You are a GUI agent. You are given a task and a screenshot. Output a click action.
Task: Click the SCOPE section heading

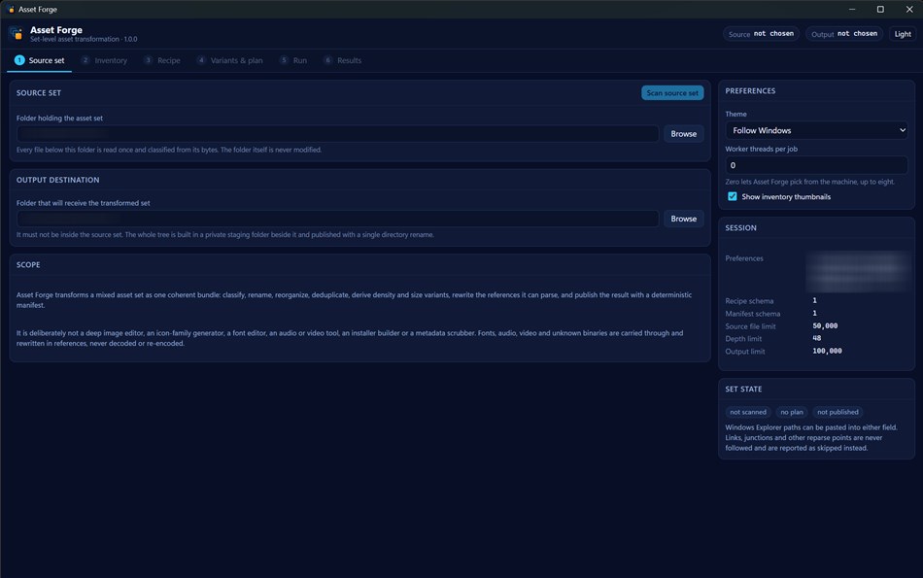click(28, 265)
